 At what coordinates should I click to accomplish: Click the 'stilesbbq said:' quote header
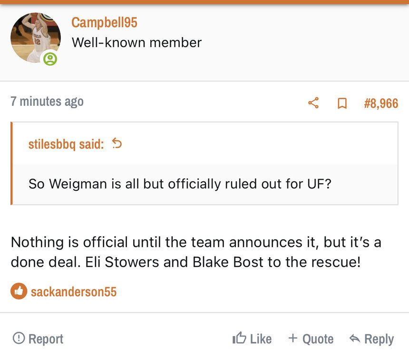66,144
